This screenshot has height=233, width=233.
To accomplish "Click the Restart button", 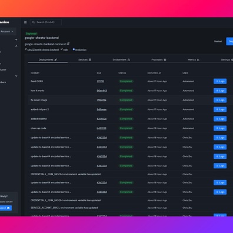I will pos(218,41).
